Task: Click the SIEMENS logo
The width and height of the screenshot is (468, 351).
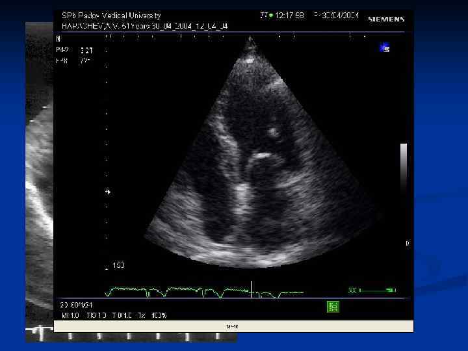Action: click(386, 19)
